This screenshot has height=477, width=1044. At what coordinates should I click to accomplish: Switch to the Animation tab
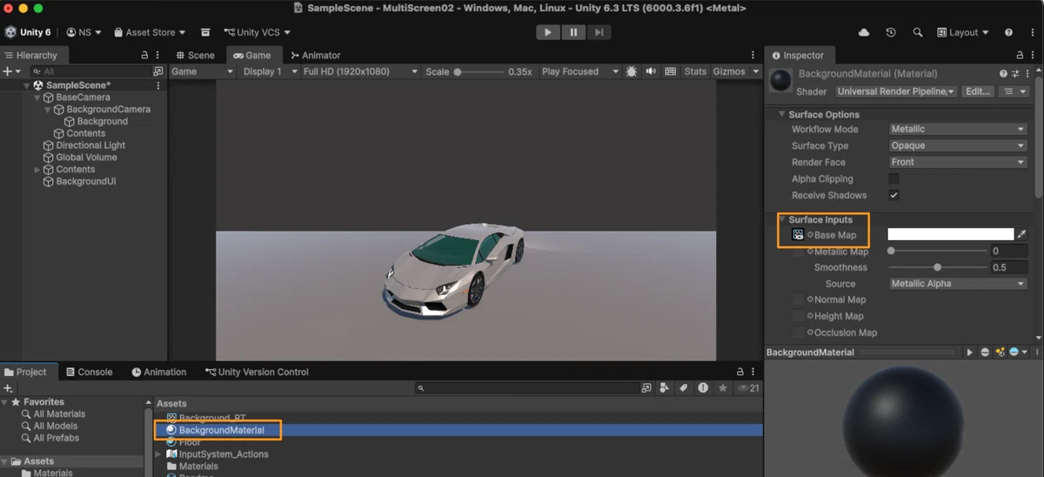tap(159, 372)
